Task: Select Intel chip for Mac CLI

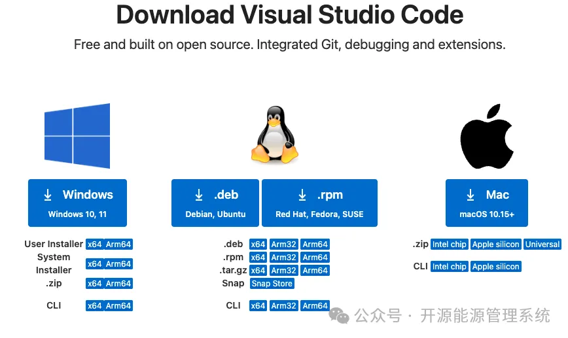Action: (449, 267)
